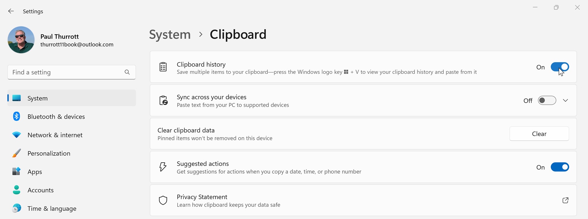Viewport: 588px width, 219px height.
Task: Click the Personalization paintbrush icon
Action: (17, 153)
